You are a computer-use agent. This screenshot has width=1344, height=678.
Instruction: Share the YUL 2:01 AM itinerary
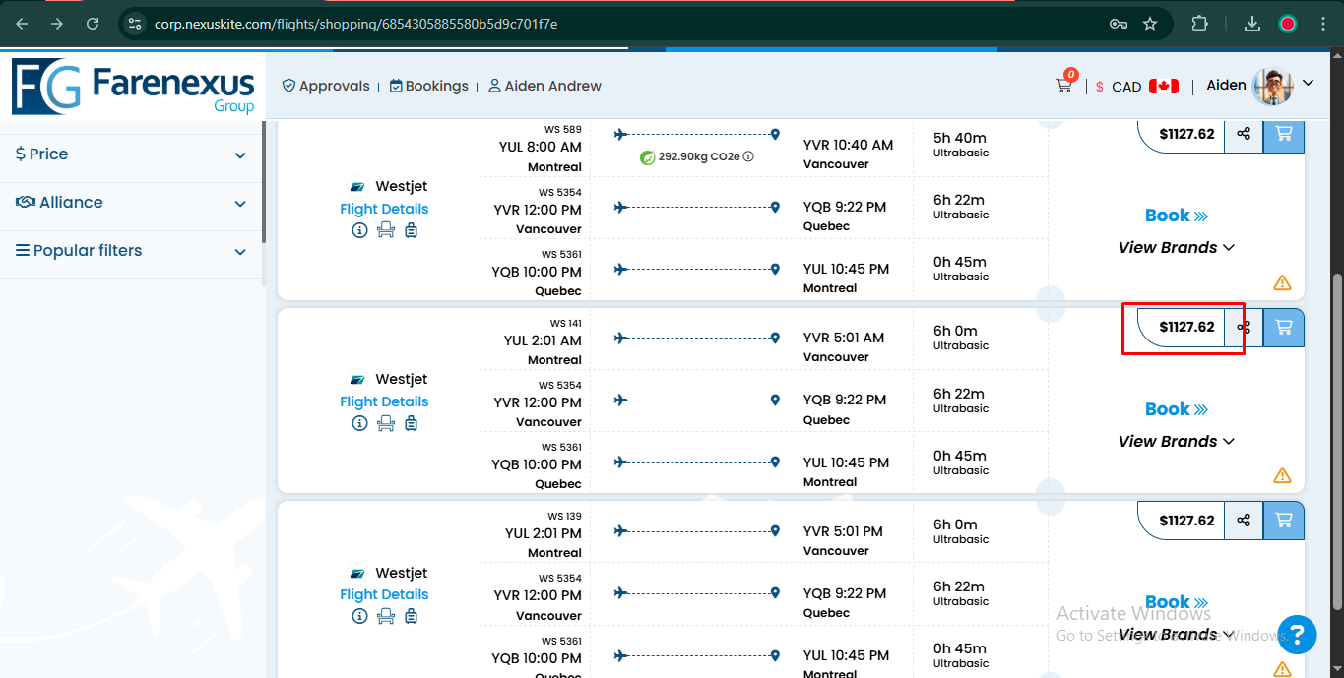click(x=1244, y=327)
